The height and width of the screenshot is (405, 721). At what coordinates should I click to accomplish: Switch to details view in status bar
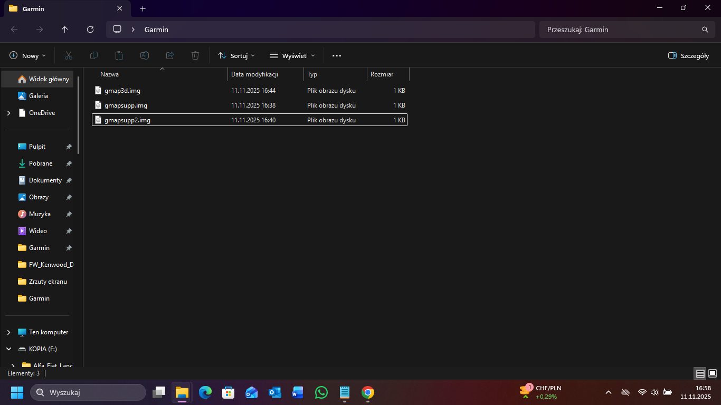tap(700, 373)
